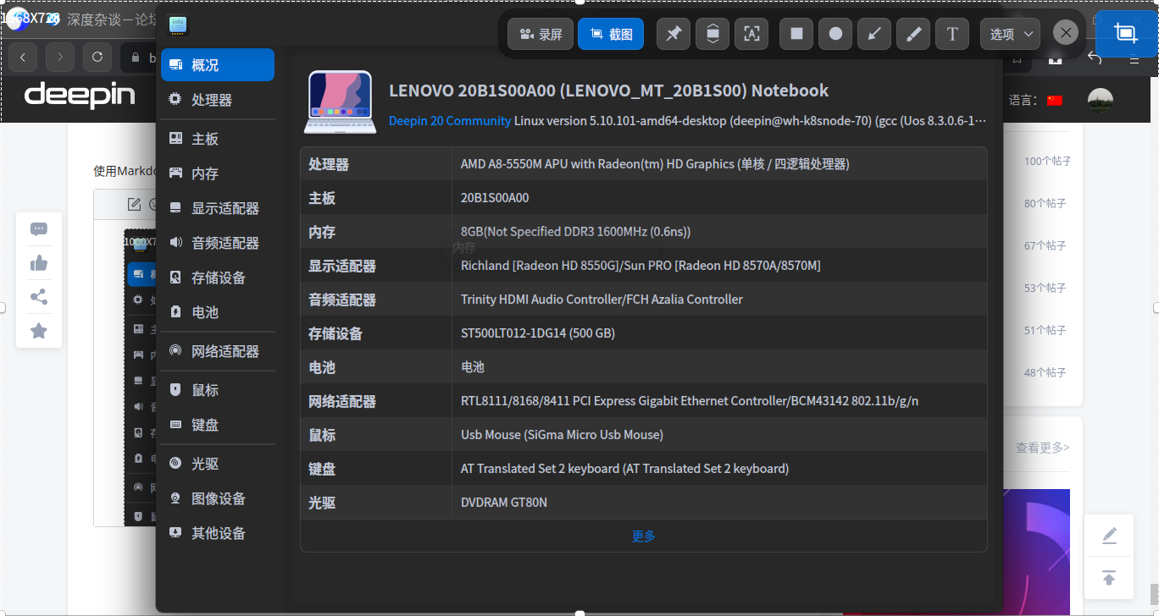
Task: Click the 更多 more link
Action: (644, 536)
